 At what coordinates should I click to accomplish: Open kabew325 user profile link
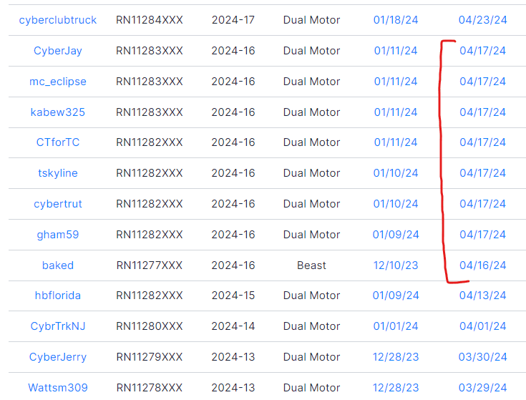tap(58, 112)
